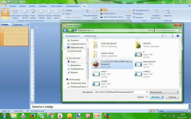191x119 pixels.
Task: Click Разделить in Окно group
Action: [x=138, y=17]
